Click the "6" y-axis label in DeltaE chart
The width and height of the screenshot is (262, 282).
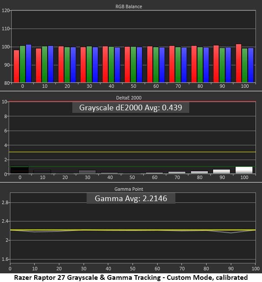click(6, 131)
